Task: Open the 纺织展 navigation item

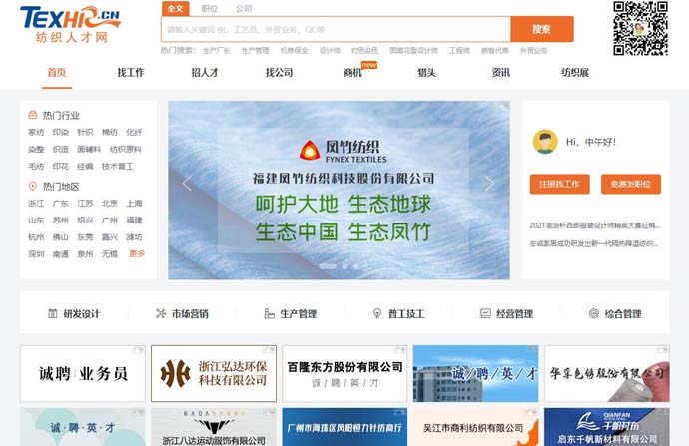Action: tap(575, 73)
